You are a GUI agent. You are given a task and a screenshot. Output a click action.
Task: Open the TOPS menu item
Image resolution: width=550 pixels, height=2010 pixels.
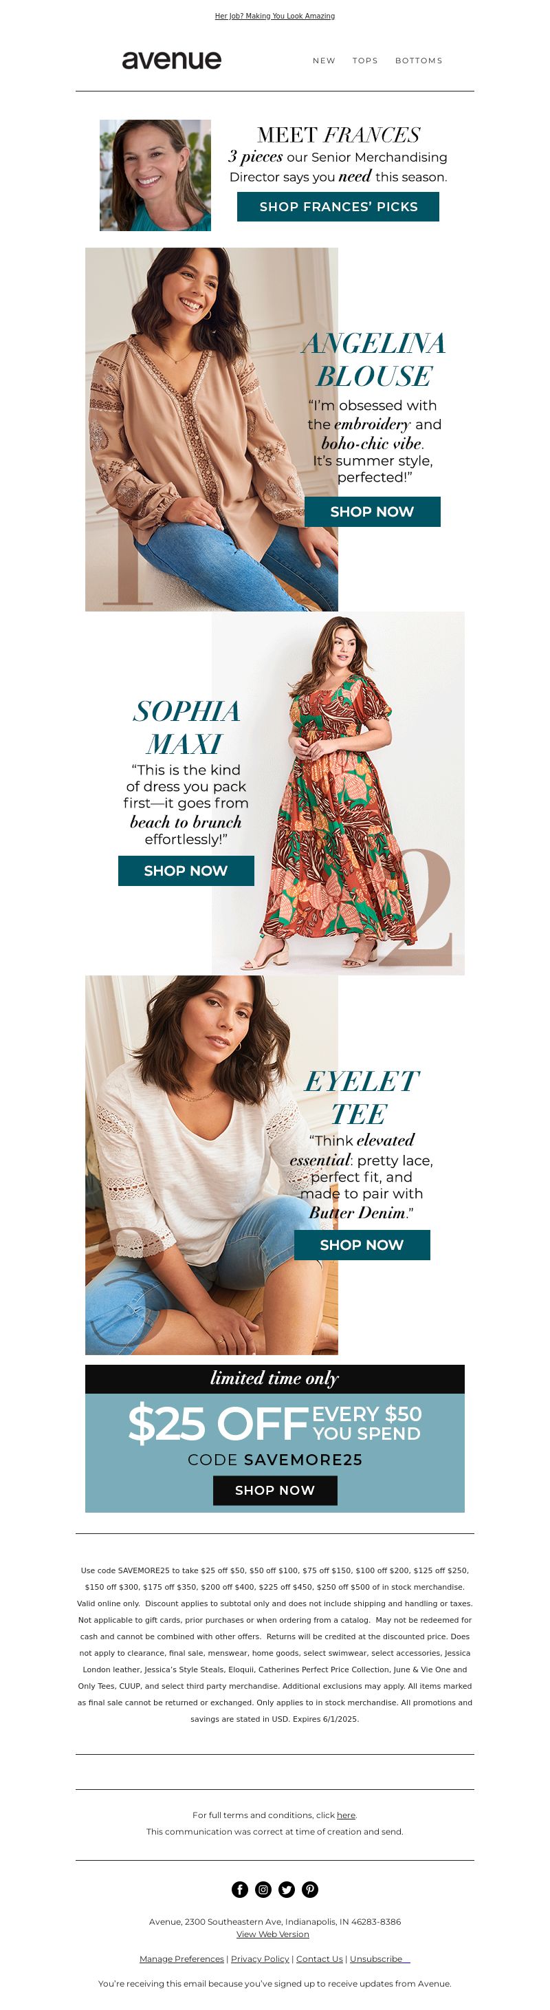point(365,61)
